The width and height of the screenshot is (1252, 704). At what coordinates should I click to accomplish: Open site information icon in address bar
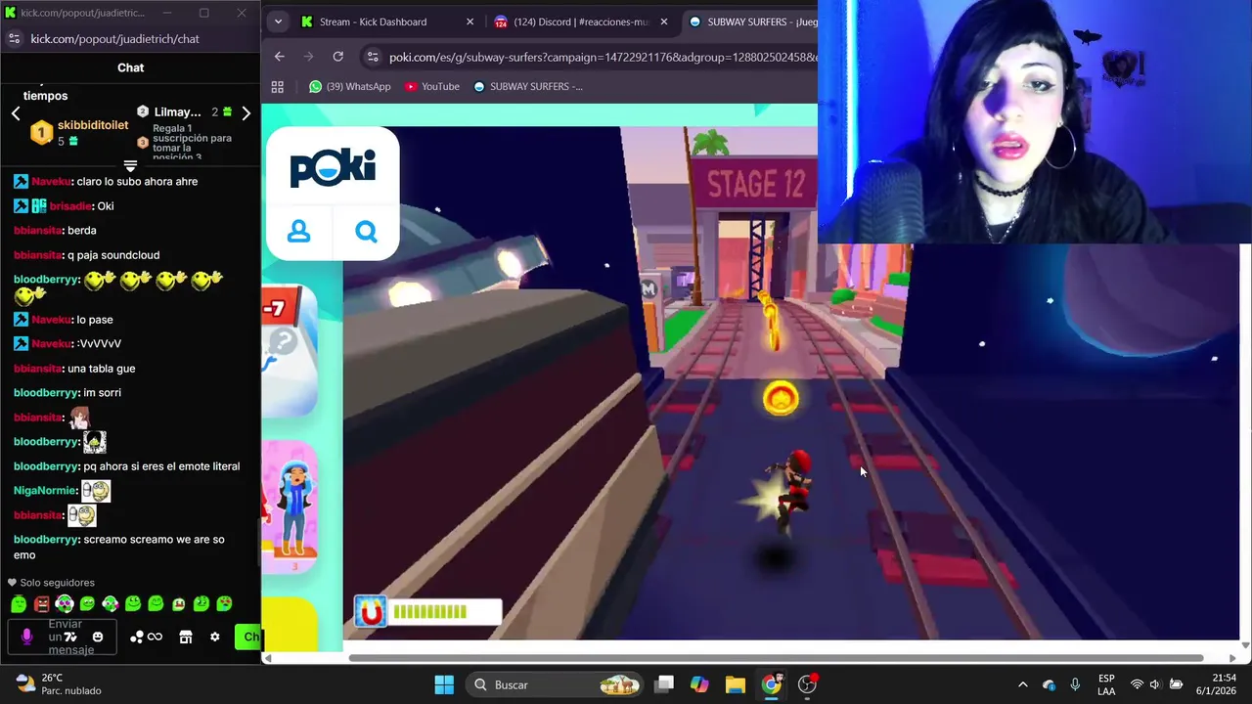pyautogui.click(x=372, y=57)
